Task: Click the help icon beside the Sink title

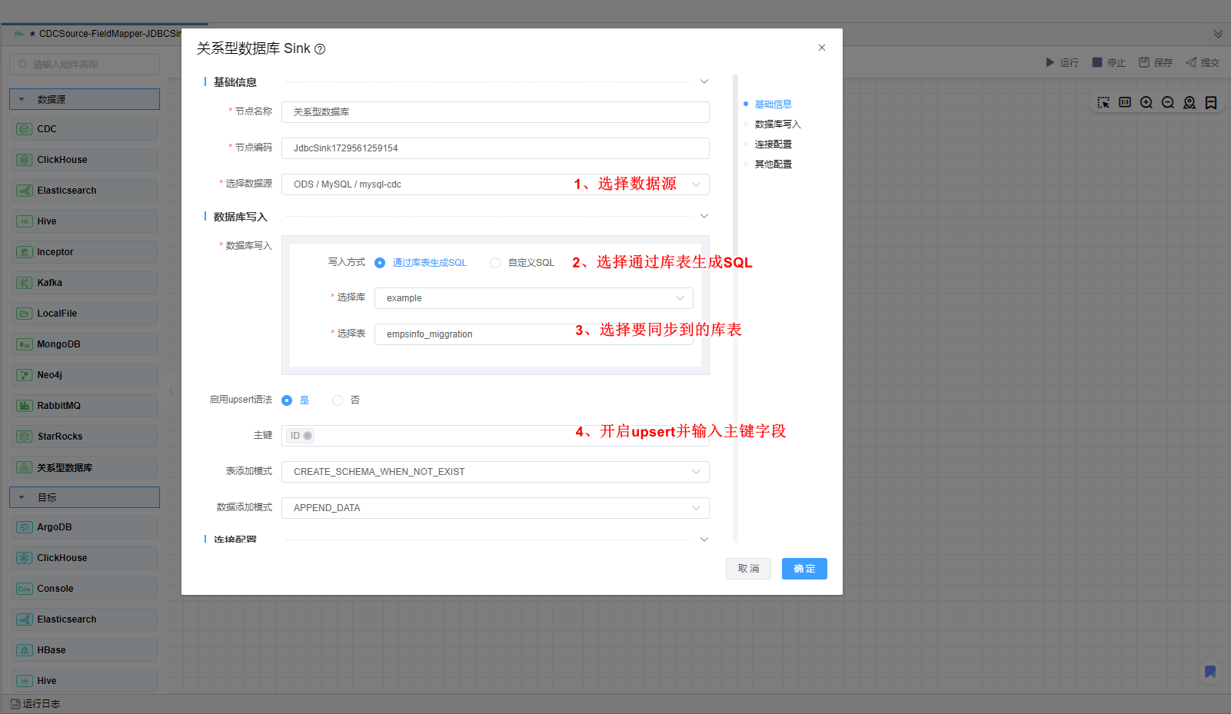Action: 320,49
